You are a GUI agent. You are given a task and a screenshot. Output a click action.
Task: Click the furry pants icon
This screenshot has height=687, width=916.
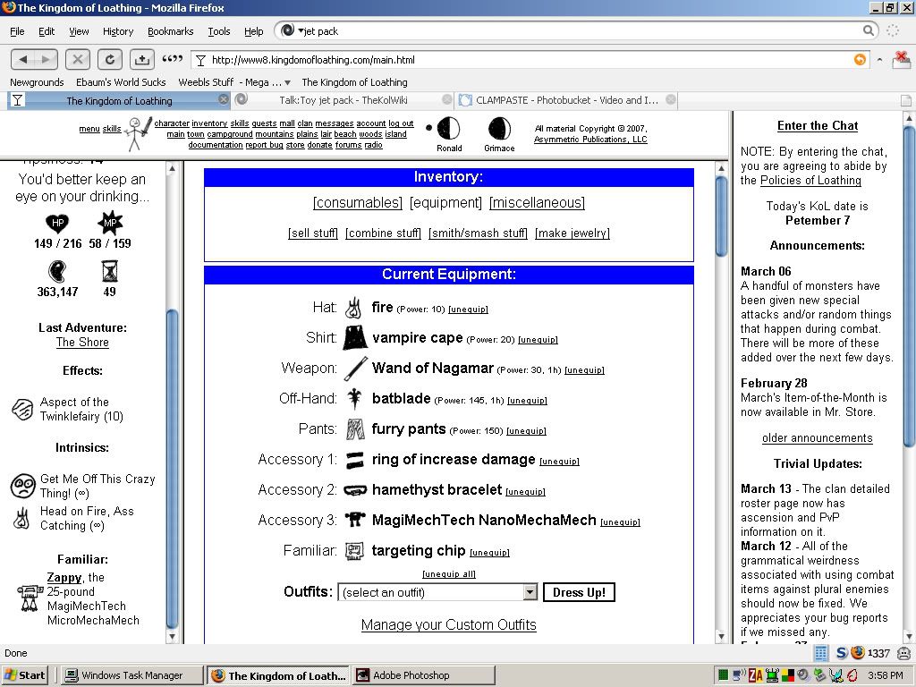(x=355, y=429)
